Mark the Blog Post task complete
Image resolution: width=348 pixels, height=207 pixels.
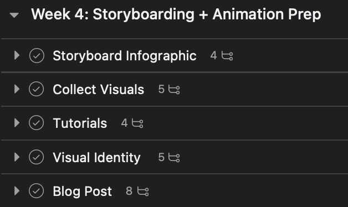37,191
